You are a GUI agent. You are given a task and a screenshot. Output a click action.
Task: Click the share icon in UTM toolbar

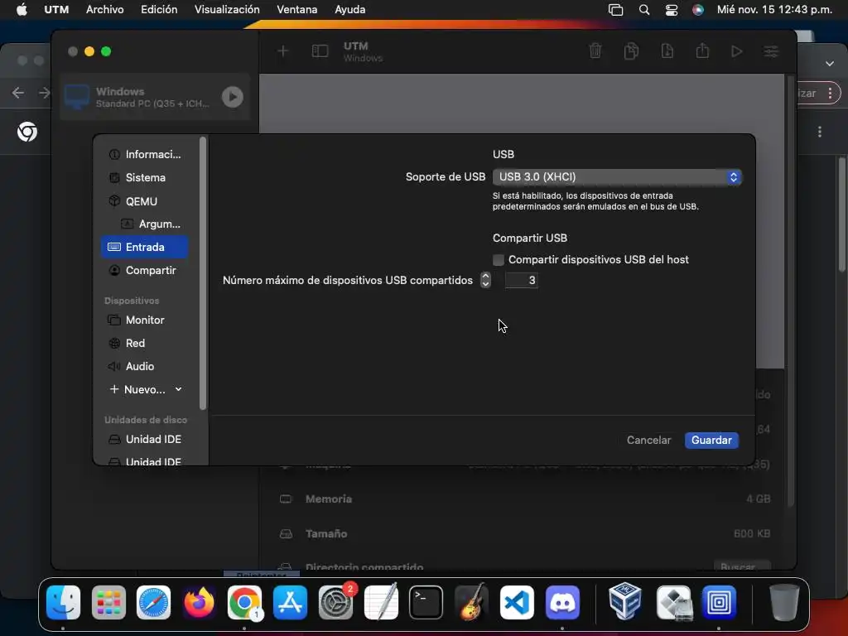[702, 51]
